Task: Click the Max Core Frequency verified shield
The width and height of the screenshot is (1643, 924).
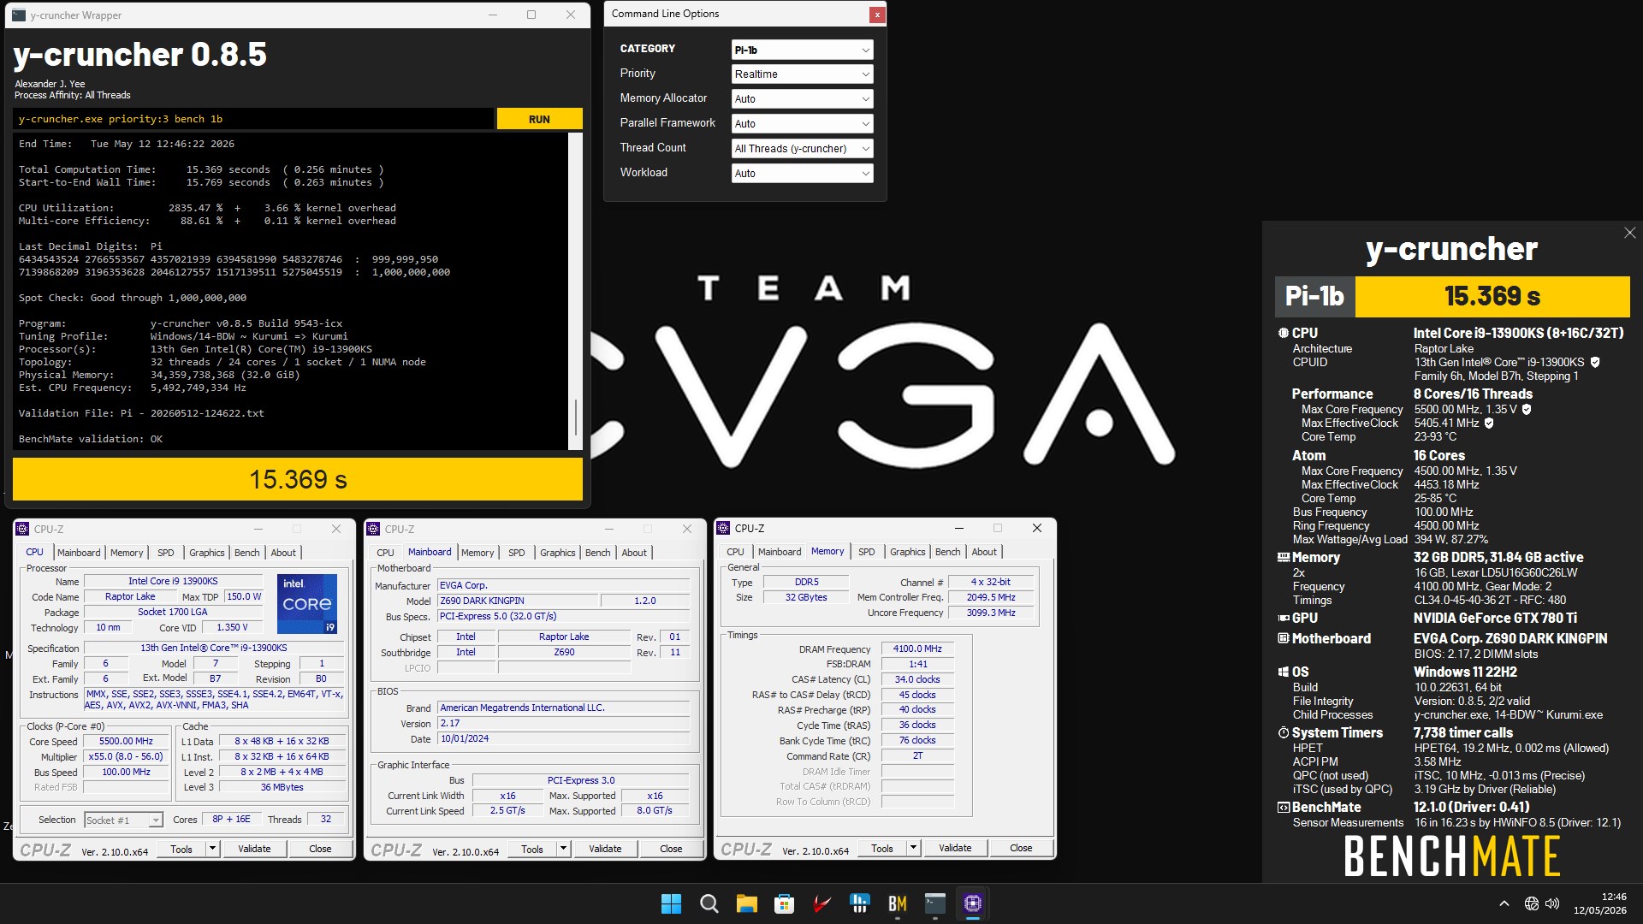Action: 1527,410
